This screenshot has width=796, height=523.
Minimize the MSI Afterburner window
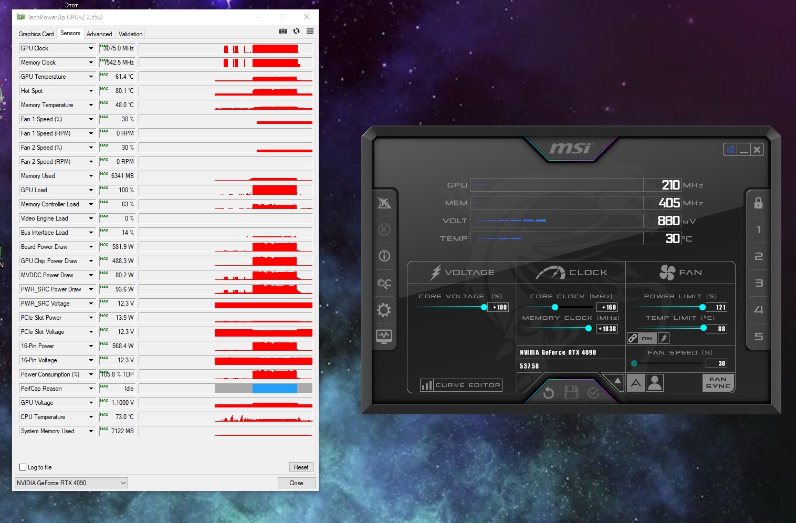click(743, 150)
